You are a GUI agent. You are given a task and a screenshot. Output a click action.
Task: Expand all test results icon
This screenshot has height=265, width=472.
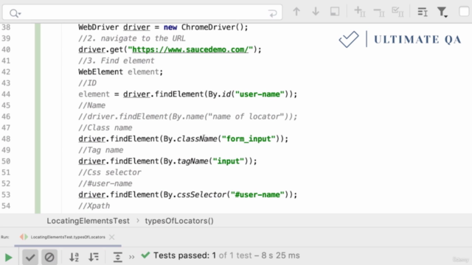click(x=118, y=257)
